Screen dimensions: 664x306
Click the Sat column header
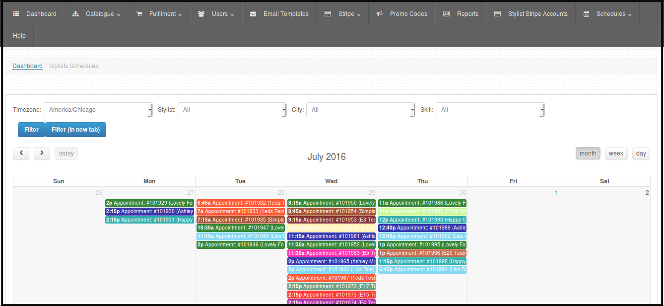pyautogui.click(x=604, y=181)
